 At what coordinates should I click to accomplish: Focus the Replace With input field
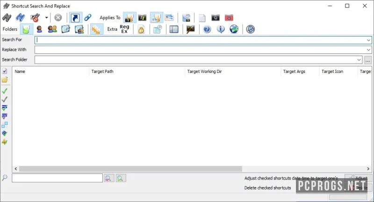click(x=200, y=50)
